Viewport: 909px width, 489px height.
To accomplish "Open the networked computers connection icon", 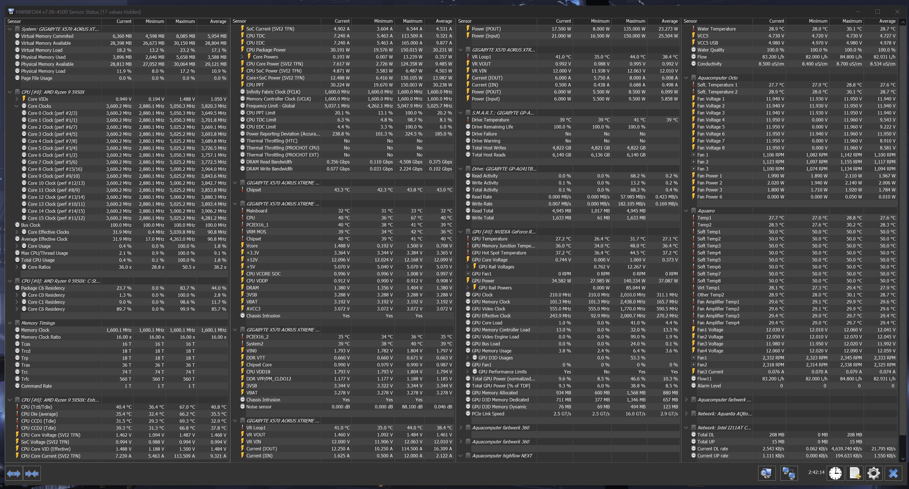I will (788, 473).
